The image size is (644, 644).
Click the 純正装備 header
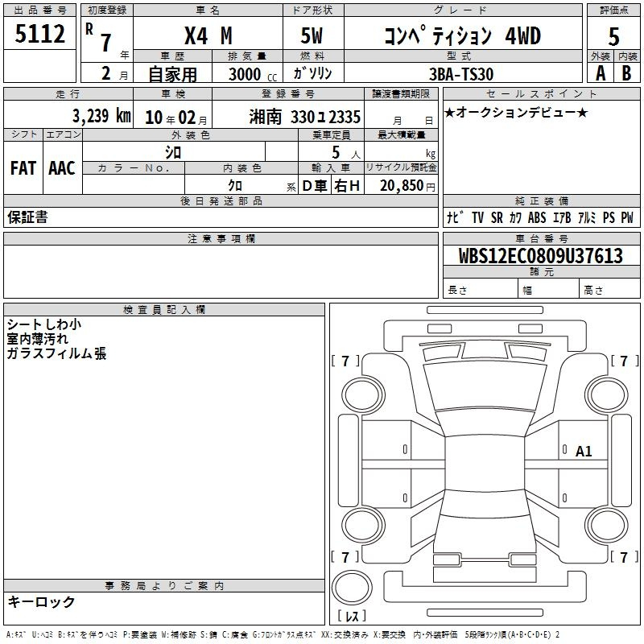click(541, 200)
